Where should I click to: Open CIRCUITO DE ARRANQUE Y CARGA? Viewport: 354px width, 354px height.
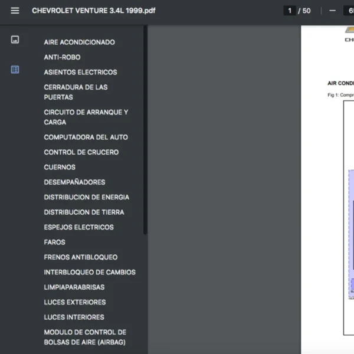point(86,117)
